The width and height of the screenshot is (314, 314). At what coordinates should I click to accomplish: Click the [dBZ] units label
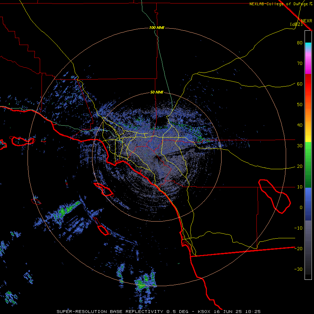296,24
